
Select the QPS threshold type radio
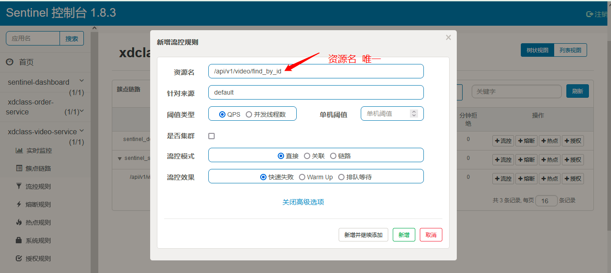click(x=222, y=114)
